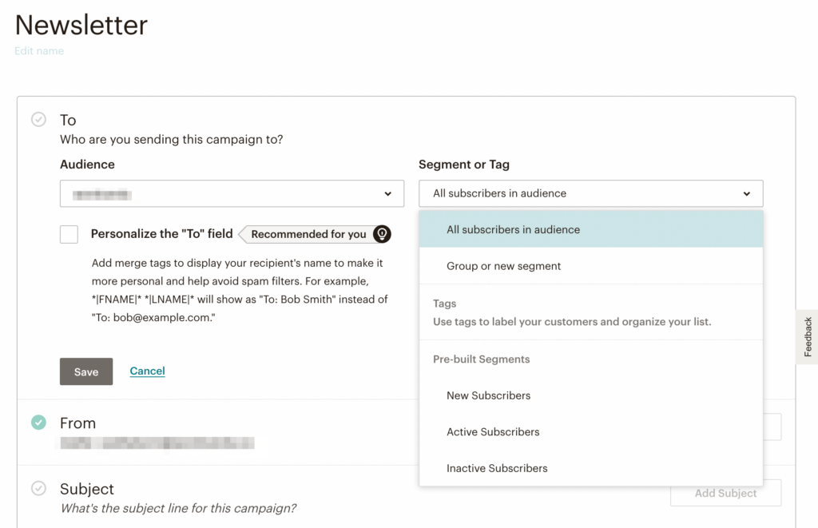Select the "Active Subscribers" segment
This screenshot has width=818, height=528.
(x=493, y=431)
